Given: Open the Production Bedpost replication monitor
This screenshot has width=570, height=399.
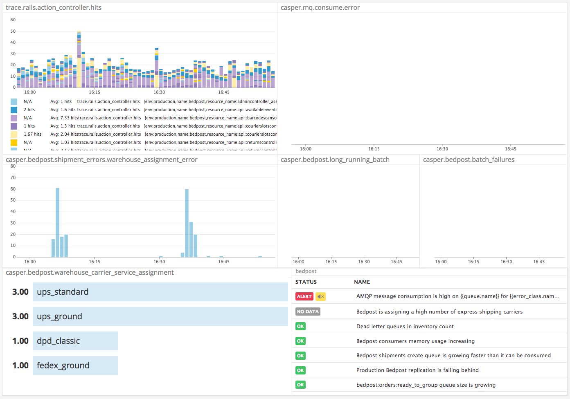Looking at the screenshot, I should [x=417, y=370].
